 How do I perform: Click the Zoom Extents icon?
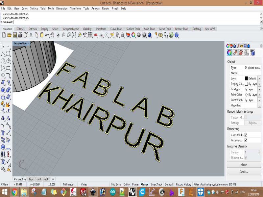coord(74,35)
